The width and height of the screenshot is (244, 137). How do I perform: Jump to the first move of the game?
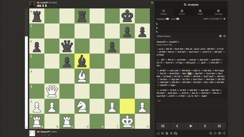point(163,126)
